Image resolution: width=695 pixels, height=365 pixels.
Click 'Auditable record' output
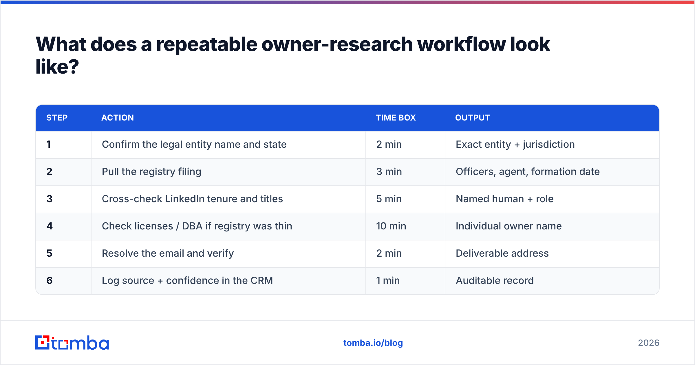[495, 280]
